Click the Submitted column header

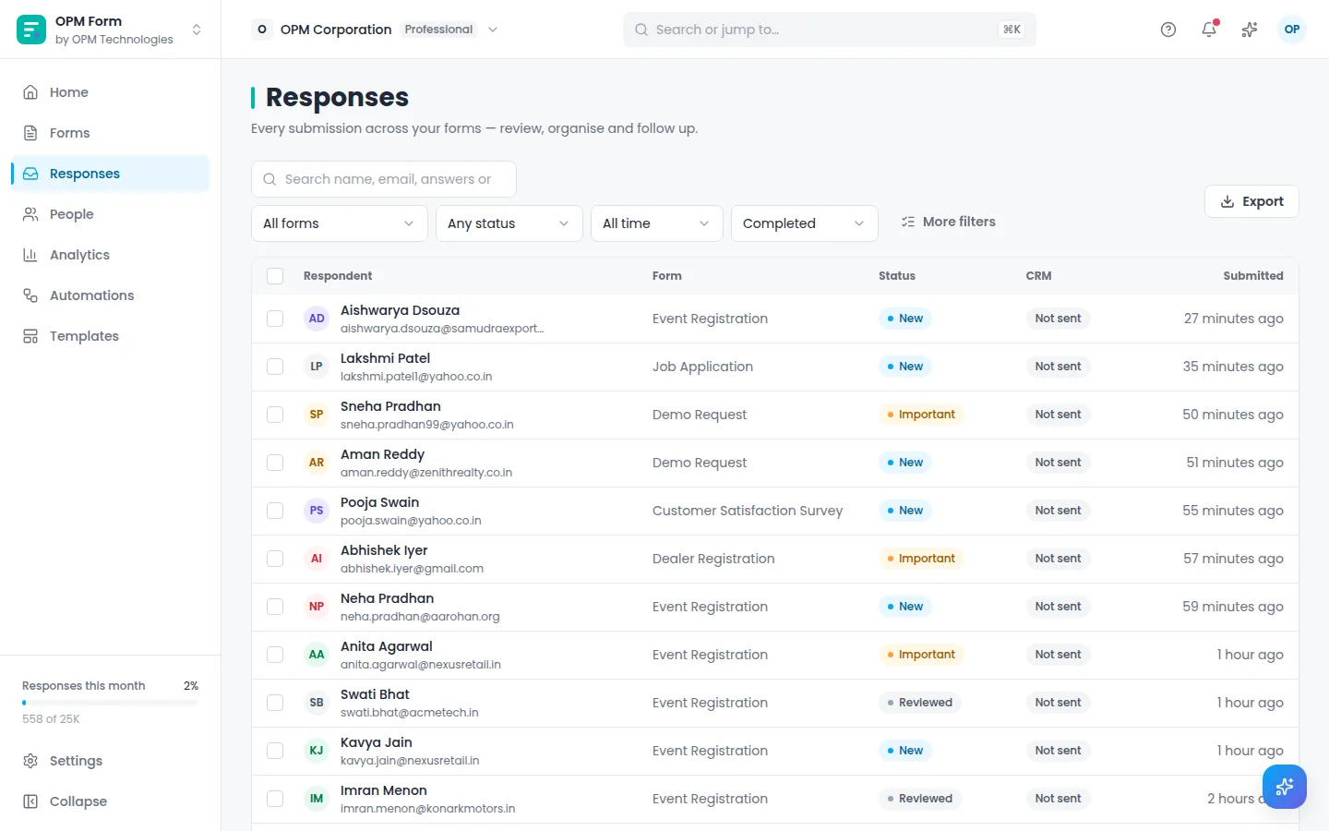(1253, 276)
